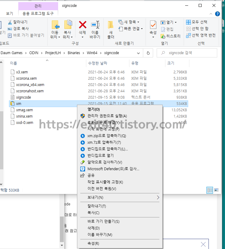Open the 이동 위치 dropdown arrow
The height and width of the screenshot is (249, 225).
pyautogui.click(x=59, y=37)
